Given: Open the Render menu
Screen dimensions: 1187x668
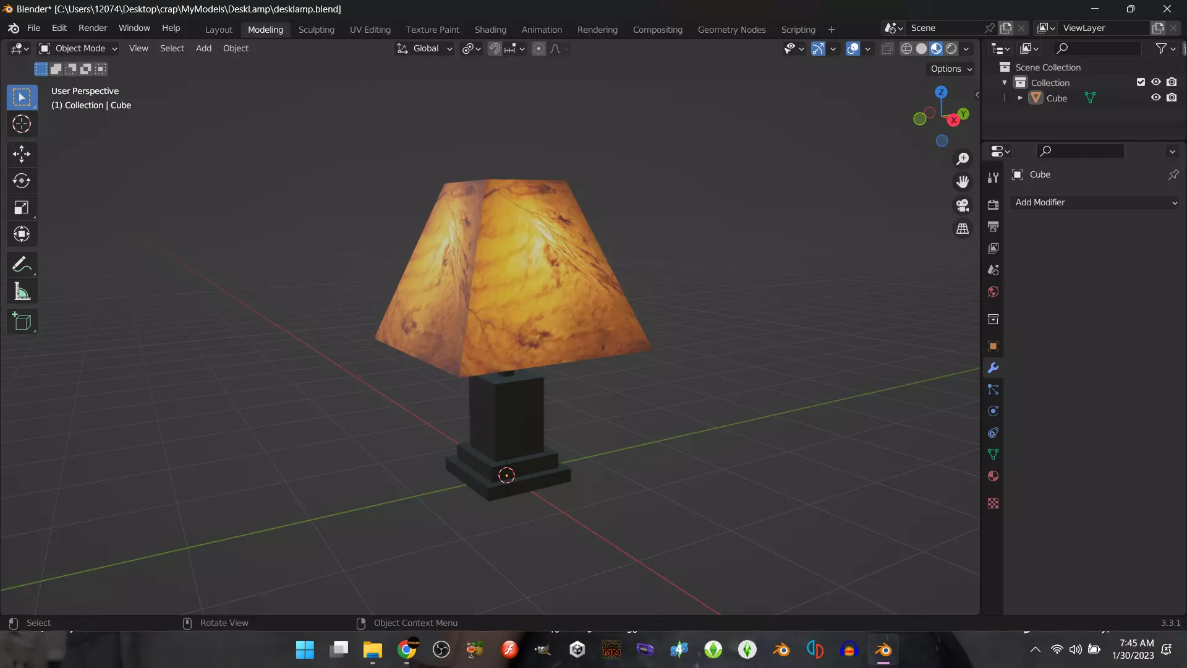Looking at the screenshot, I should point(93,28).
